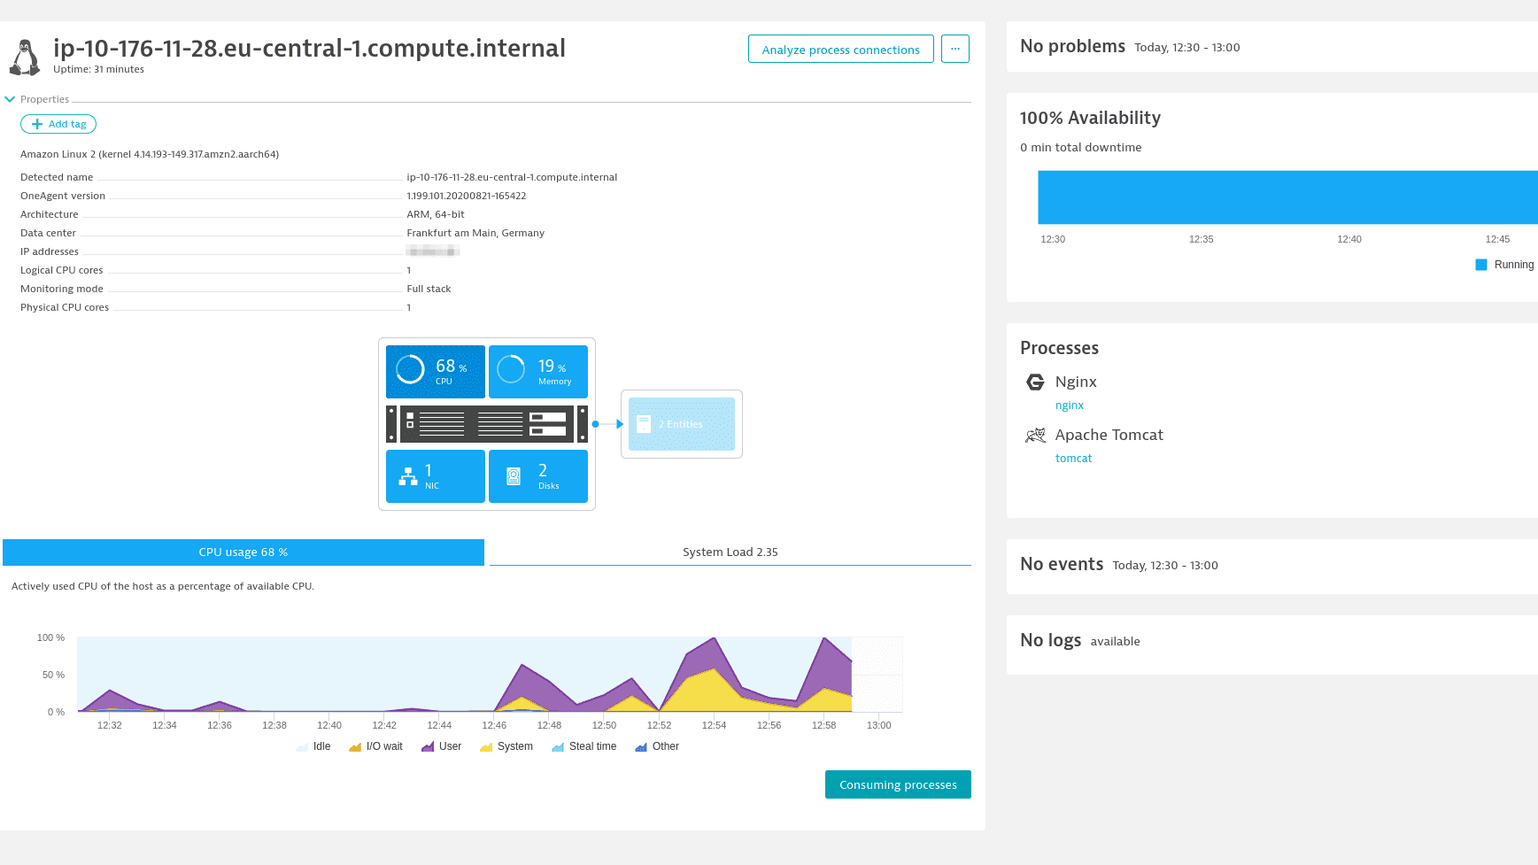1538x865 pixels.
Task: Toggle Other series in chart legend
Action: [x=657, y=746]
